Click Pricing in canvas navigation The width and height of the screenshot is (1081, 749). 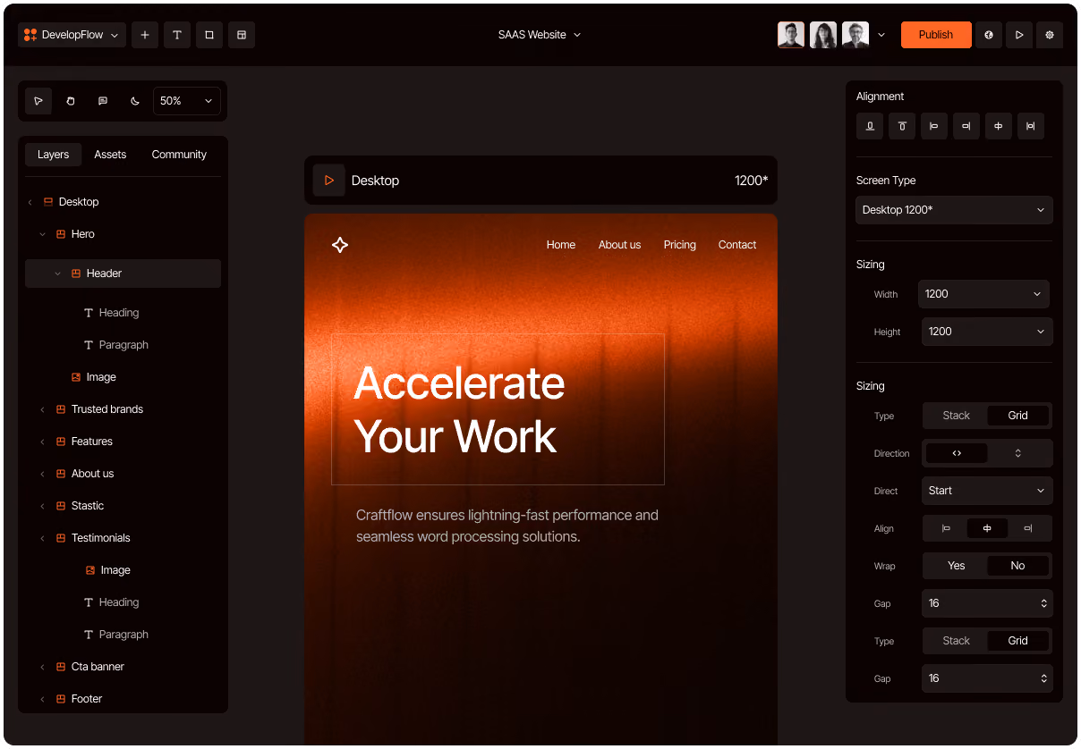tap(680, 245)
